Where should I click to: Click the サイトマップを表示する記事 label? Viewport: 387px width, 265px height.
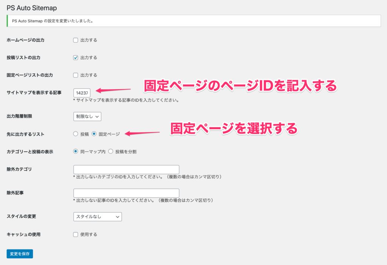pos(34,93)
